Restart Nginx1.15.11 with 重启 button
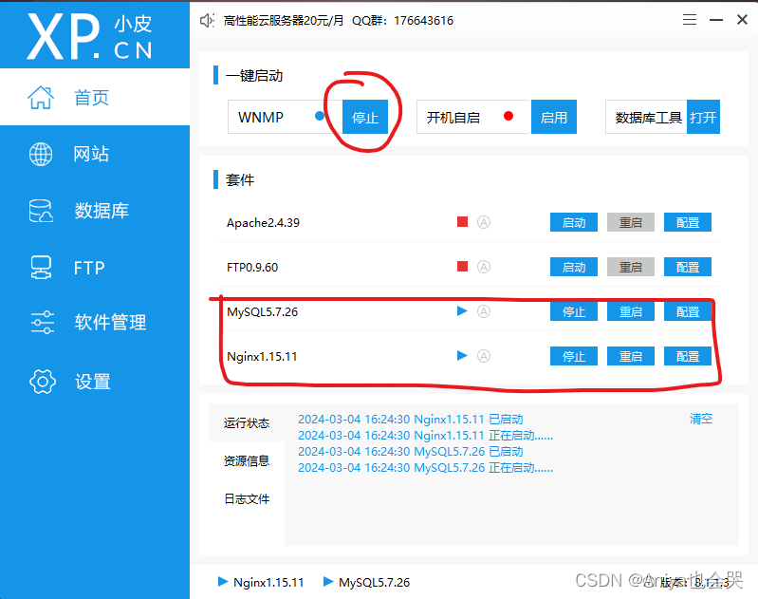 coord(631,356)
